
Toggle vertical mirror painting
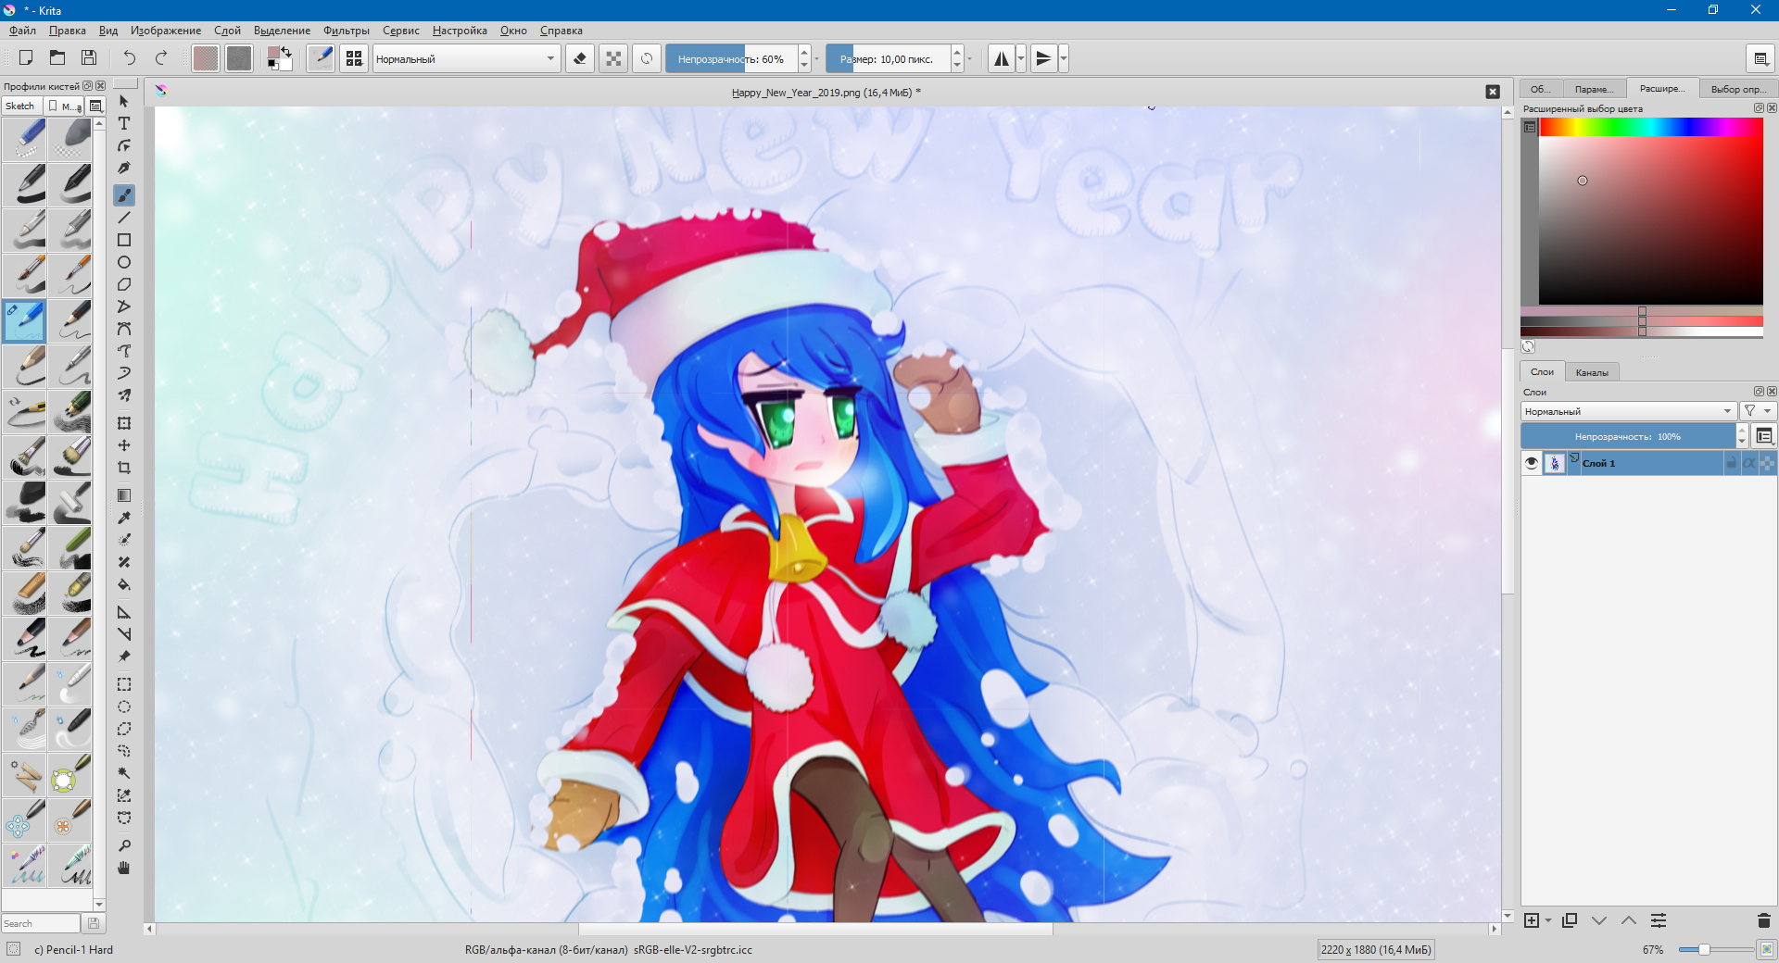1043,58
